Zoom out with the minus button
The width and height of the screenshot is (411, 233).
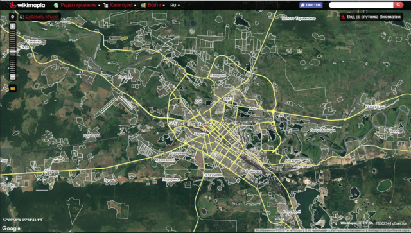click(x=13, y=77)
